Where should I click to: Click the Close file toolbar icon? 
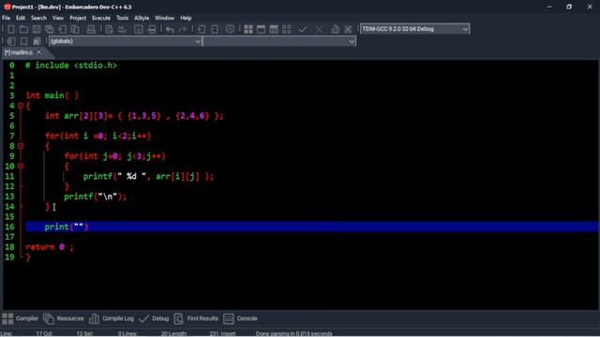click(x=63, y=29)
